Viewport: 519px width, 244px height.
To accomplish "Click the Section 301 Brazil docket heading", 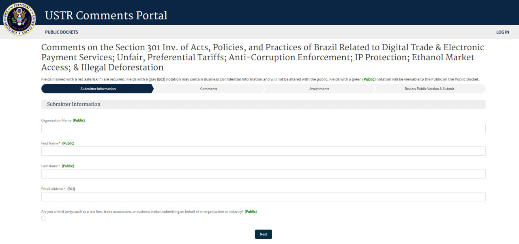I will click(263, 57).
